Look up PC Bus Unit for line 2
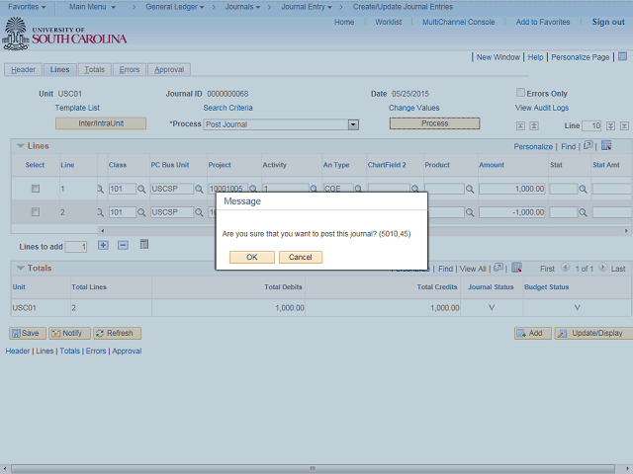633x474 pixels. (x=199, y=212)
